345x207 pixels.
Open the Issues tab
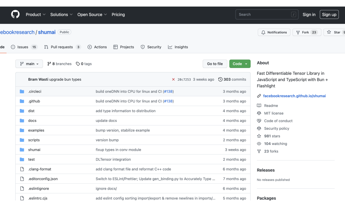pyautogui.click(x=24, y=47)
